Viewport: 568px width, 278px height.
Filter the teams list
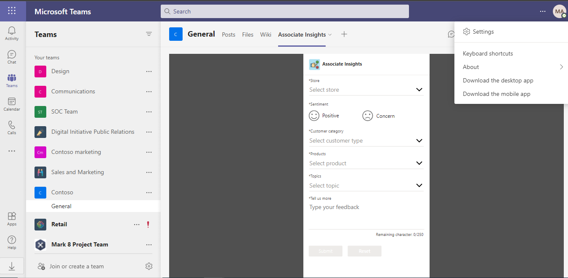149,34
